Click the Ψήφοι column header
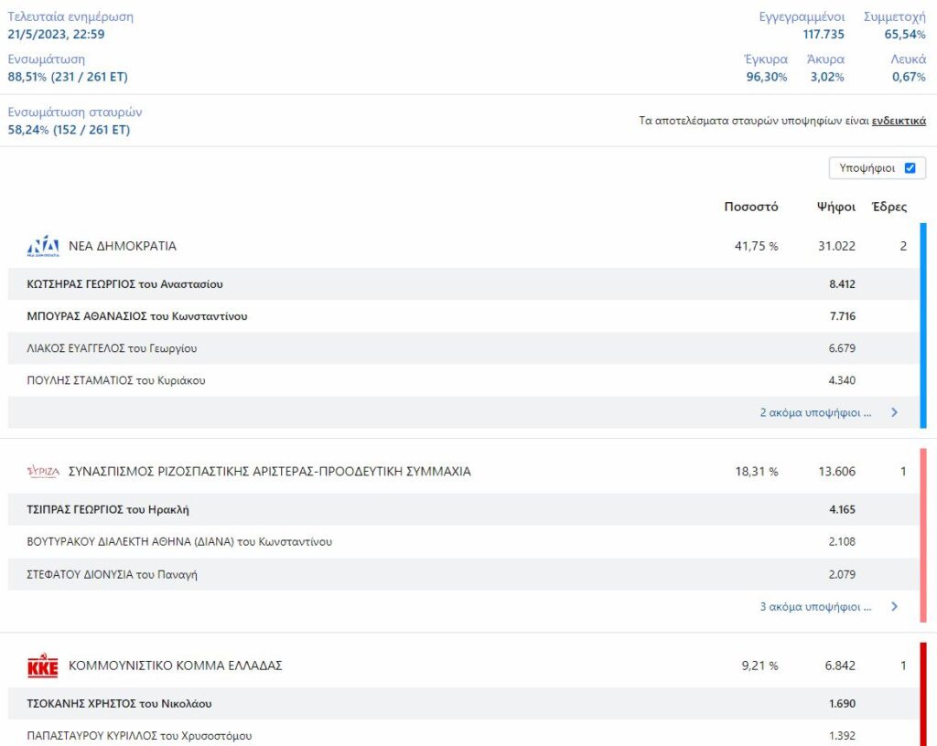This screenshot has height=746, width=937. click(x=835, y=207)
